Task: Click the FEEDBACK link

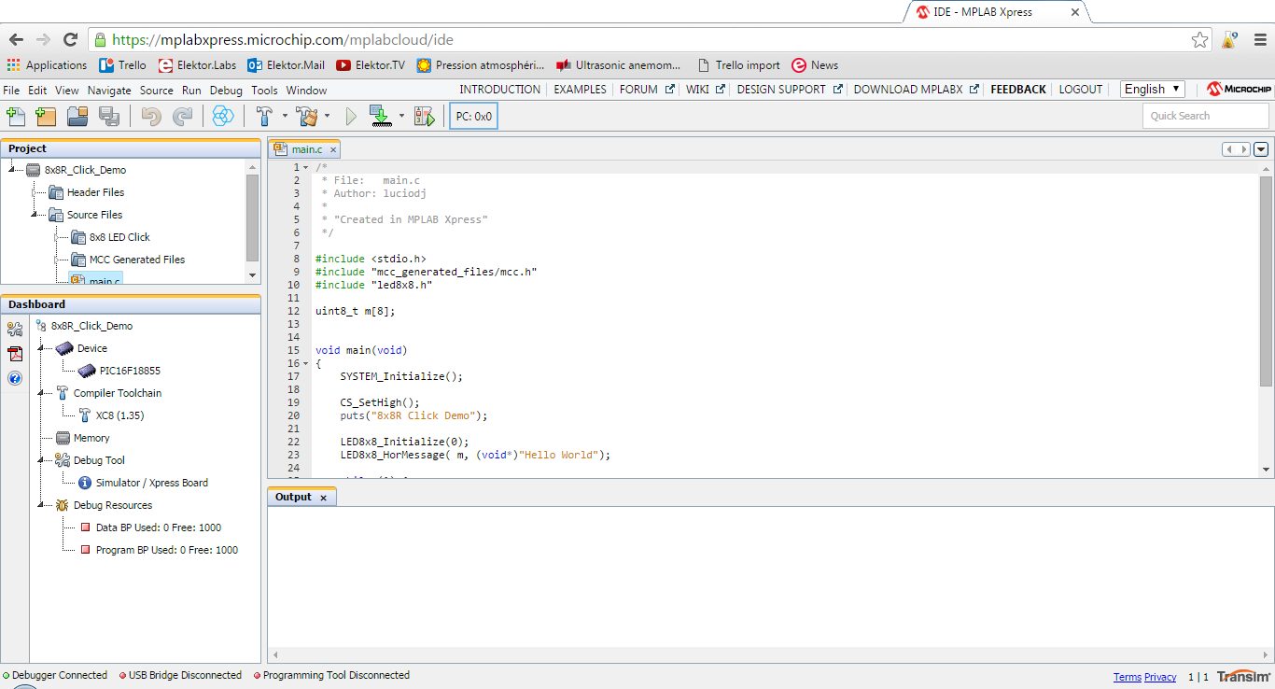Action: (1018, 90)
